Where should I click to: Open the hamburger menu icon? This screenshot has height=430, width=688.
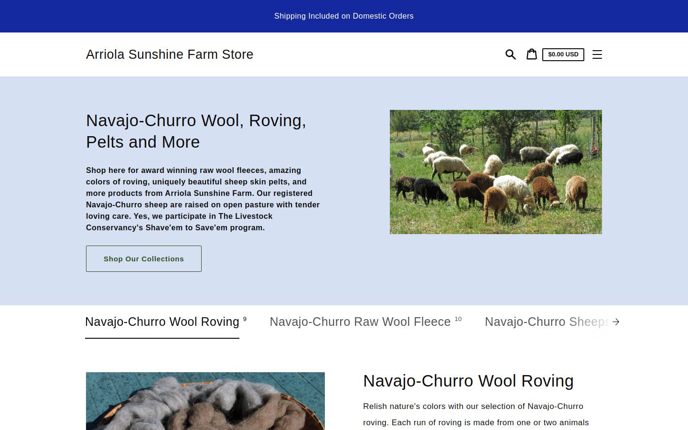[597, 54]
